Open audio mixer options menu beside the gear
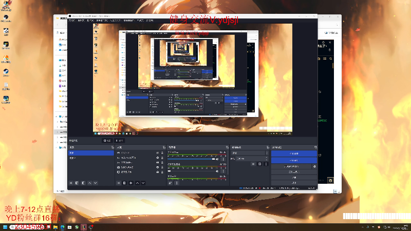 click(x=177, y=183)
